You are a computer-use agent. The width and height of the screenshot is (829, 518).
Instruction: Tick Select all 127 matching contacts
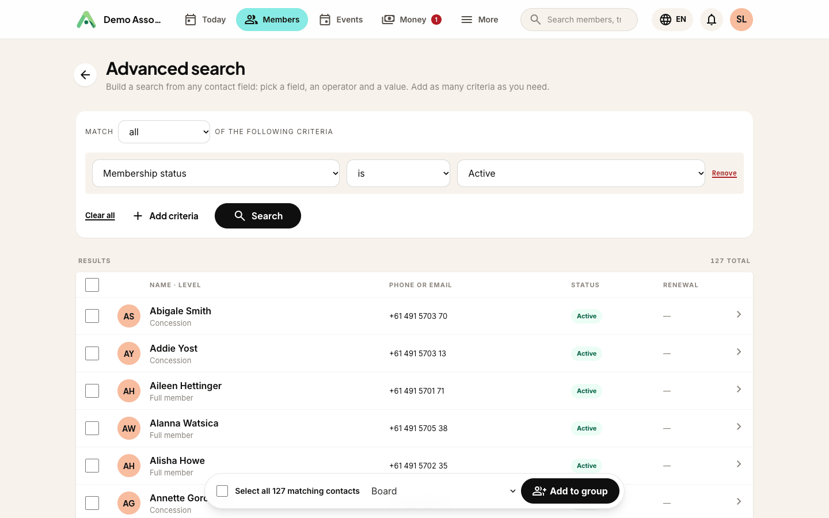point(222,491)
